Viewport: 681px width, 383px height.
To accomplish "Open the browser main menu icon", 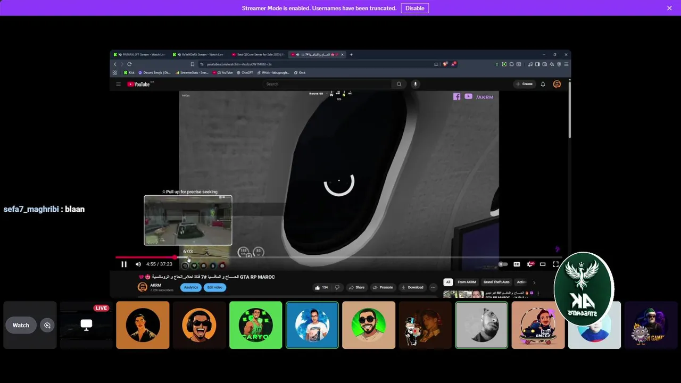I will point(566,64).
